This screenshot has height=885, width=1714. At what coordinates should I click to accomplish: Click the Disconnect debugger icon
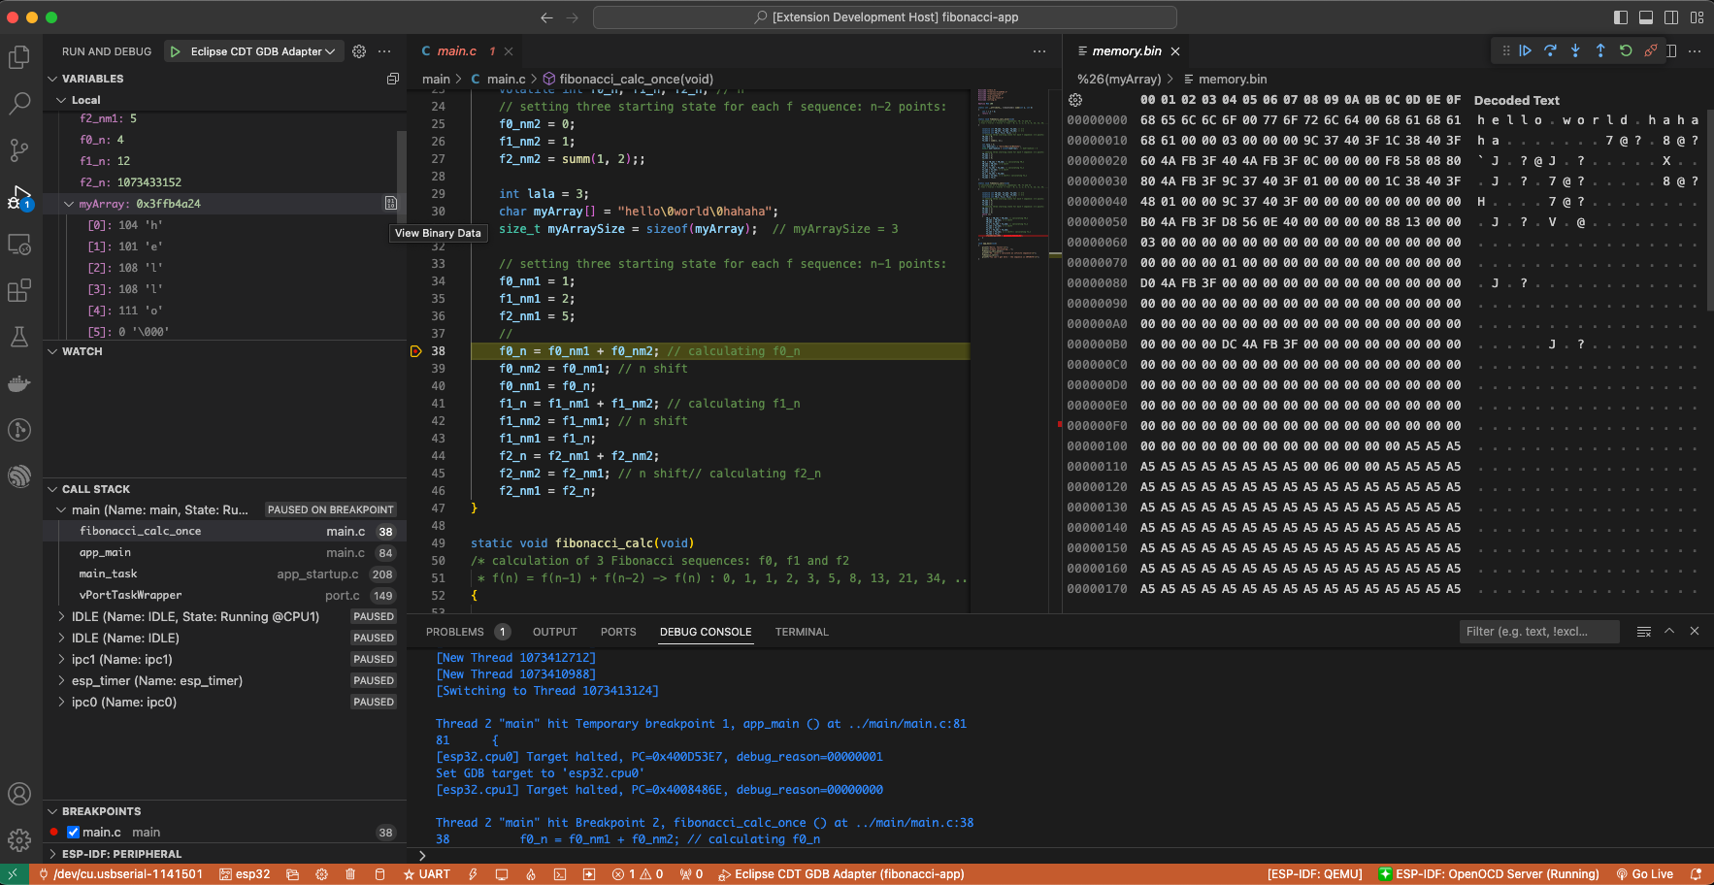[x=1651, y=50]
